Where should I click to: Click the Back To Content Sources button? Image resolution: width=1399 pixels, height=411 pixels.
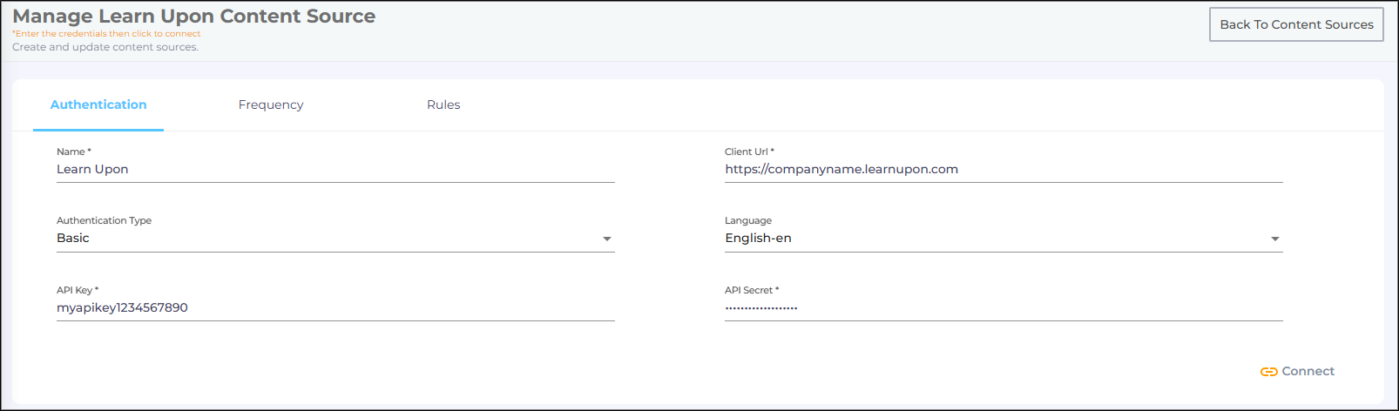[1295, 24]
